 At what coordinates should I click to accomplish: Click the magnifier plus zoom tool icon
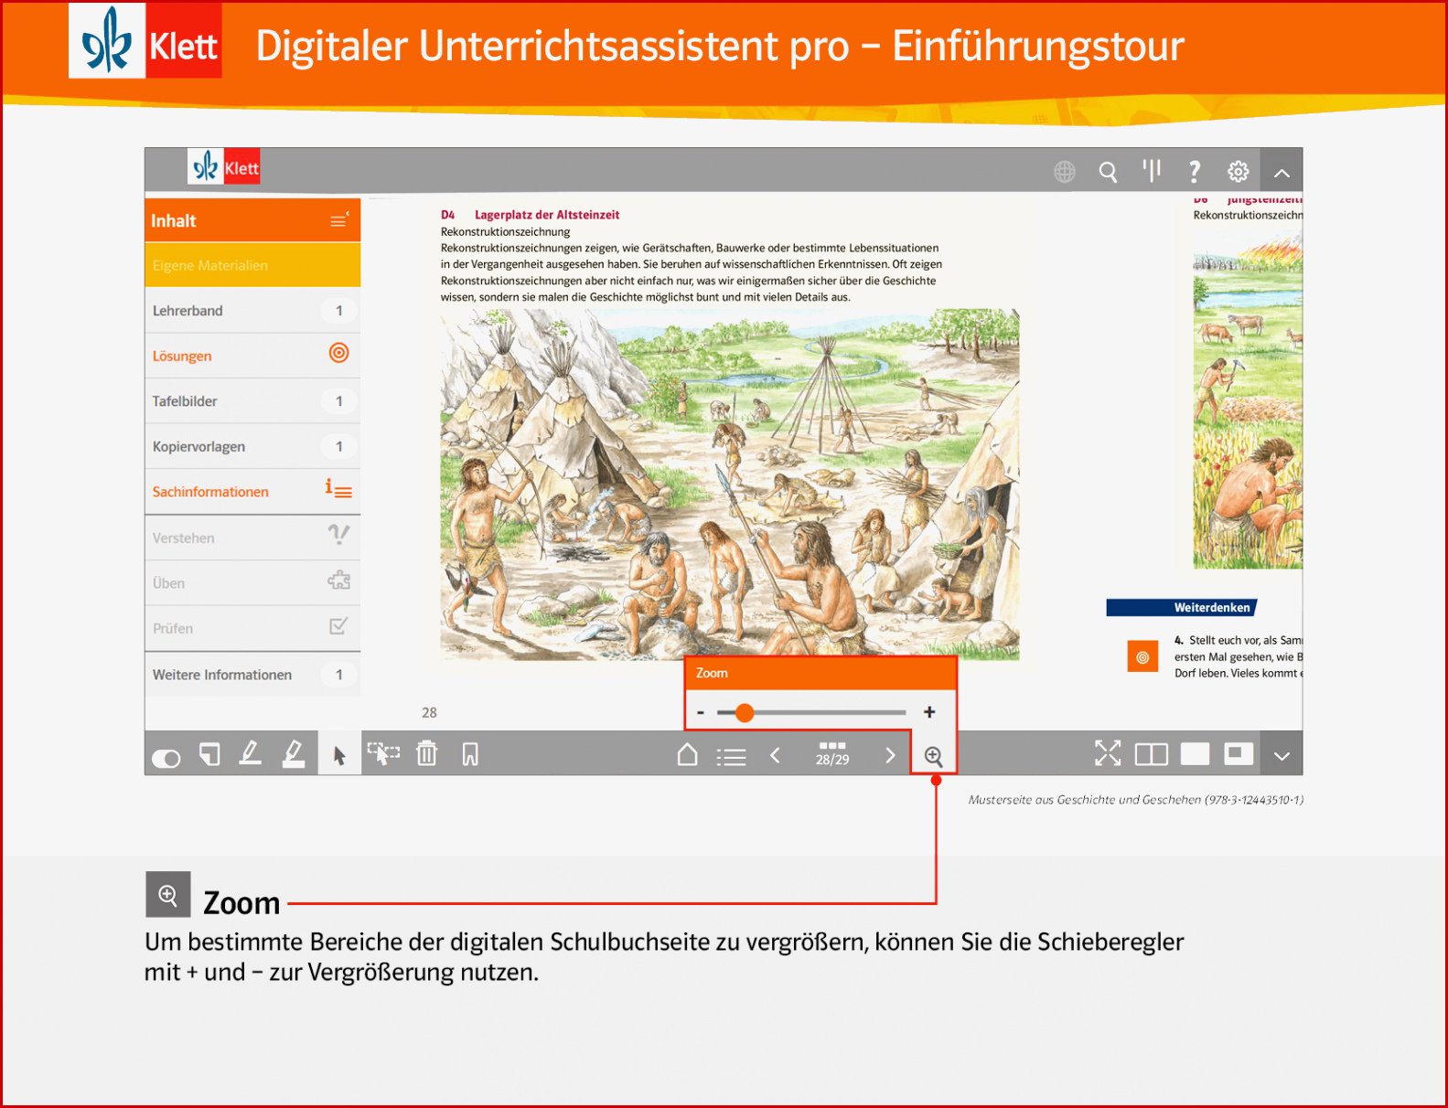click(933, 756)
